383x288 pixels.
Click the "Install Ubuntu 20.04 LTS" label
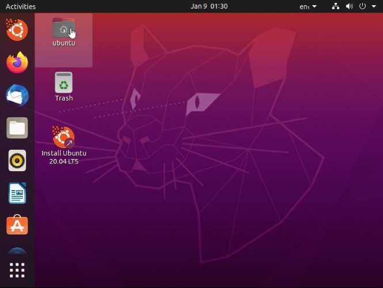pyautogui.click(x=64, y=157)
